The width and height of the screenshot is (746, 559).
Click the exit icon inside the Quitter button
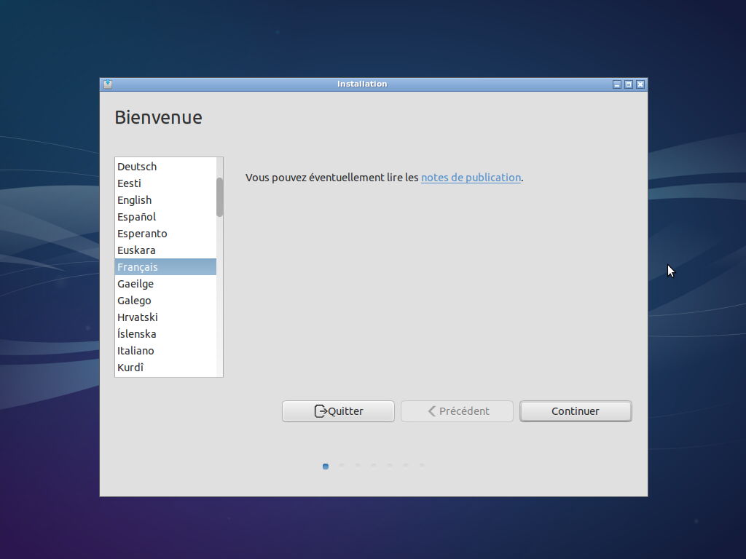click(321, 411)
